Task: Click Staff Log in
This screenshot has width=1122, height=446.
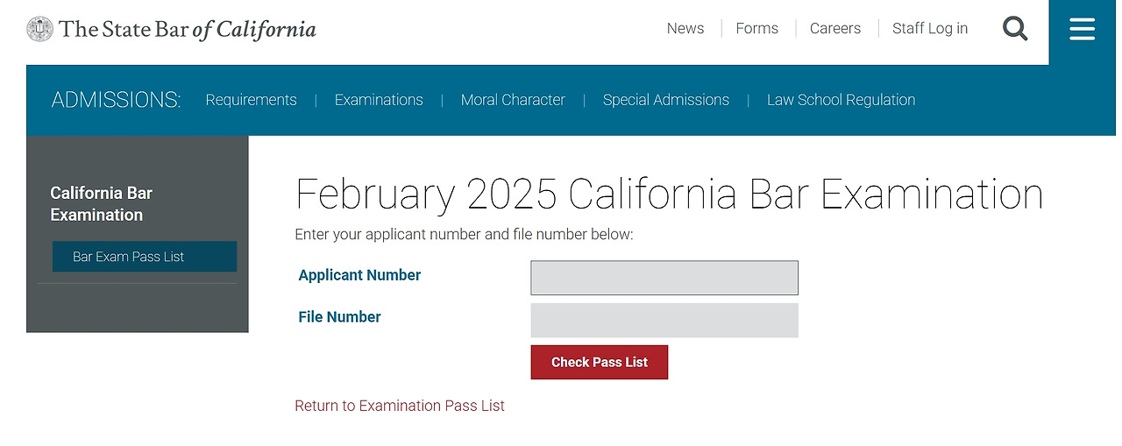Action: tap(929, 28)
